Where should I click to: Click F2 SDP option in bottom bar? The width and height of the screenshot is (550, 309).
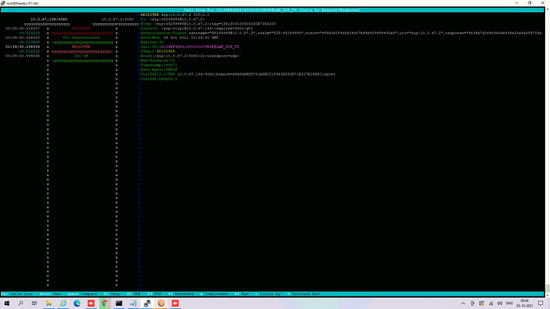(134, 294)
